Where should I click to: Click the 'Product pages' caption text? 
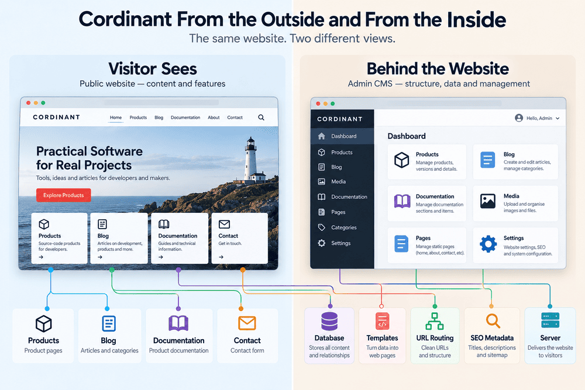(43, 351)
